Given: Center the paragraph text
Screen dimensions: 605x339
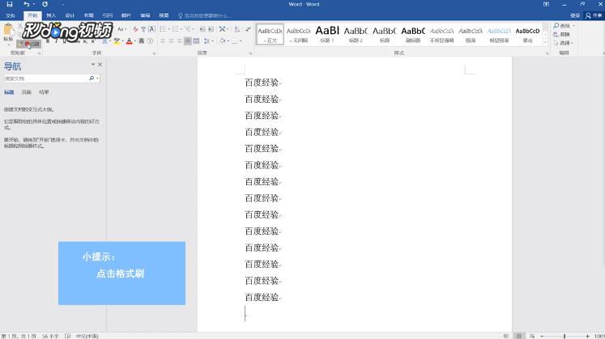Looking at the screenshot, I should tap(171, 40).
